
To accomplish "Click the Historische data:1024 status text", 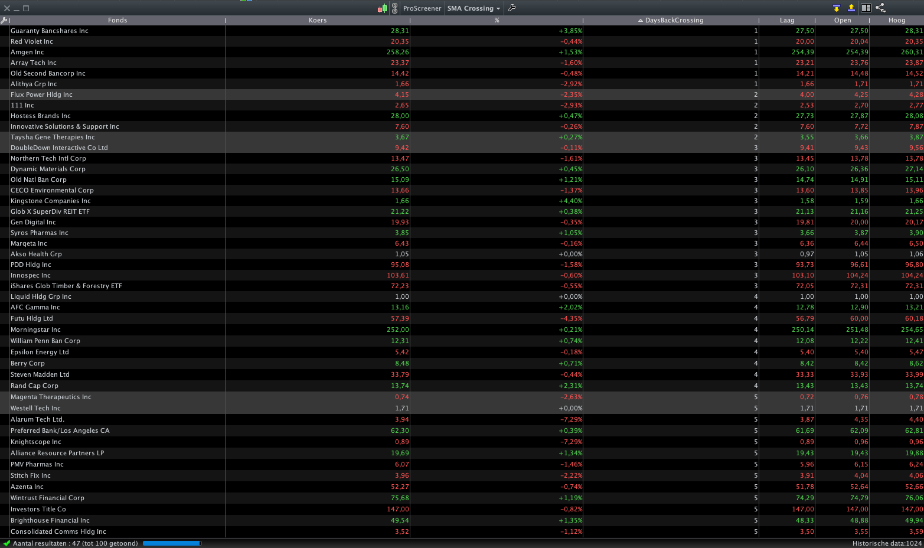I will 887,543.
